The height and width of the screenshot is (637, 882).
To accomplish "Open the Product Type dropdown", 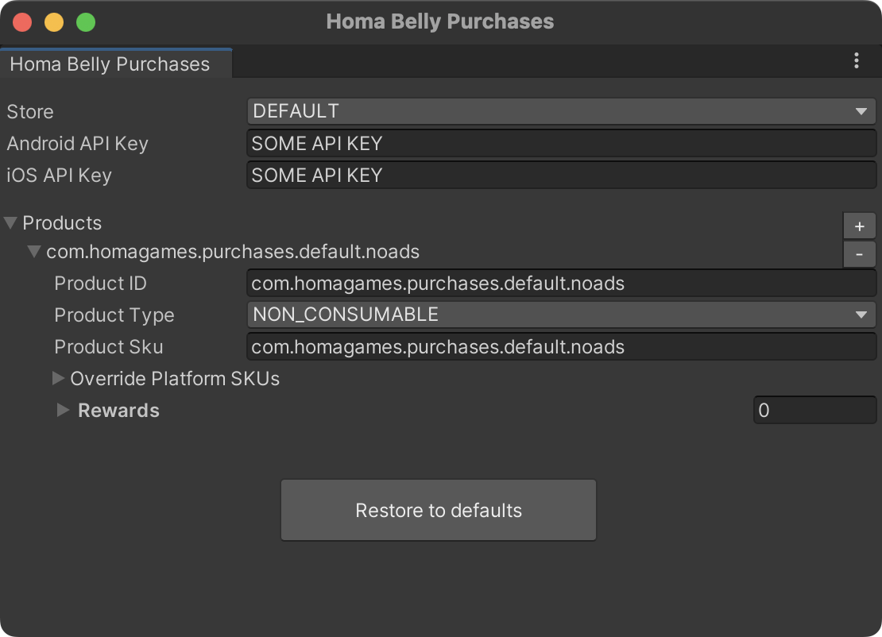I will click(562, 315).
